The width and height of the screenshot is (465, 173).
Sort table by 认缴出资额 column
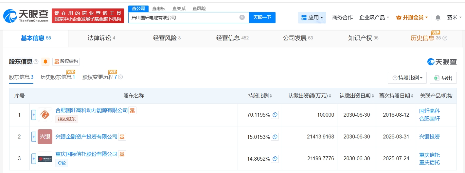click(x=310, y=96)
